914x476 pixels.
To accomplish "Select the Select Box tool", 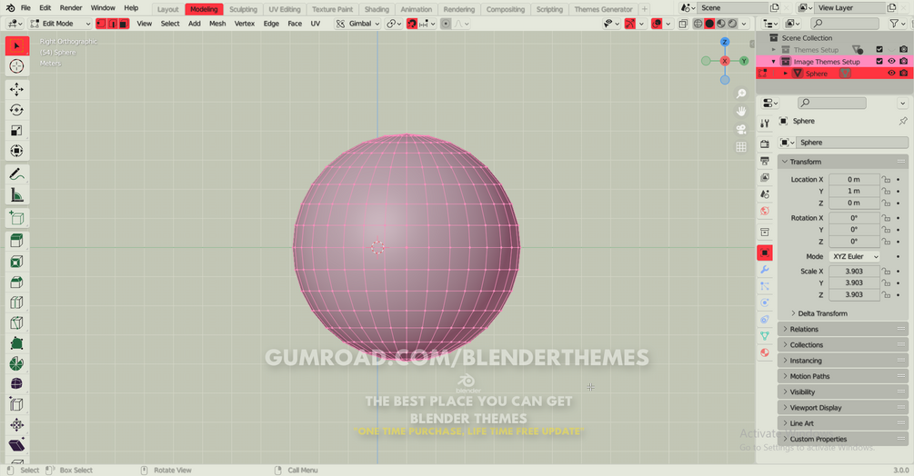I will pos(17,46).
